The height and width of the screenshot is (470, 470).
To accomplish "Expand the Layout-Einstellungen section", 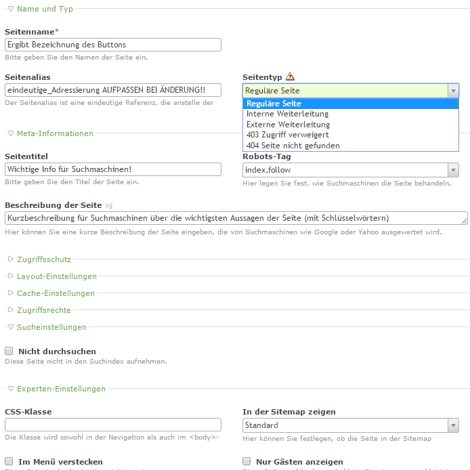I will point(11,276).
